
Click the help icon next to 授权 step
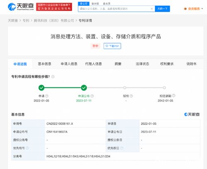pyautogui.click(x=131, y=96)
